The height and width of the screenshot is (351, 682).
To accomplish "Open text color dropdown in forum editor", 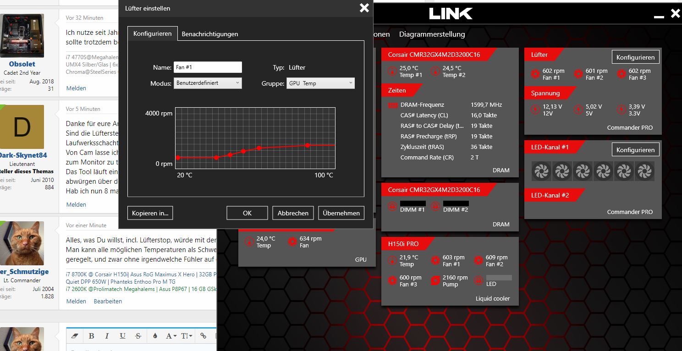I will (x=154, y=336).
